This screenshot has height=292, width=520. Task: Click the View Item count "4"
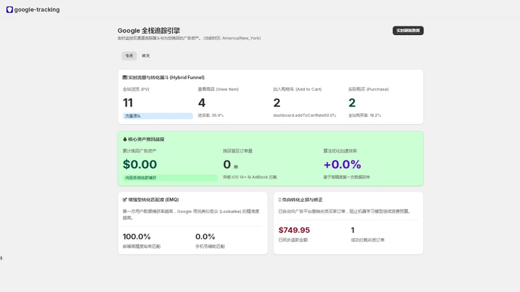(201, 103)
